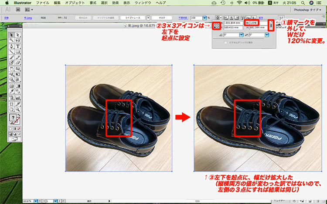Select the Selection arrow tool
Image resolution: width=327 pixels, height=204 pixels.
pyautogui.click(x=11, y=34)
